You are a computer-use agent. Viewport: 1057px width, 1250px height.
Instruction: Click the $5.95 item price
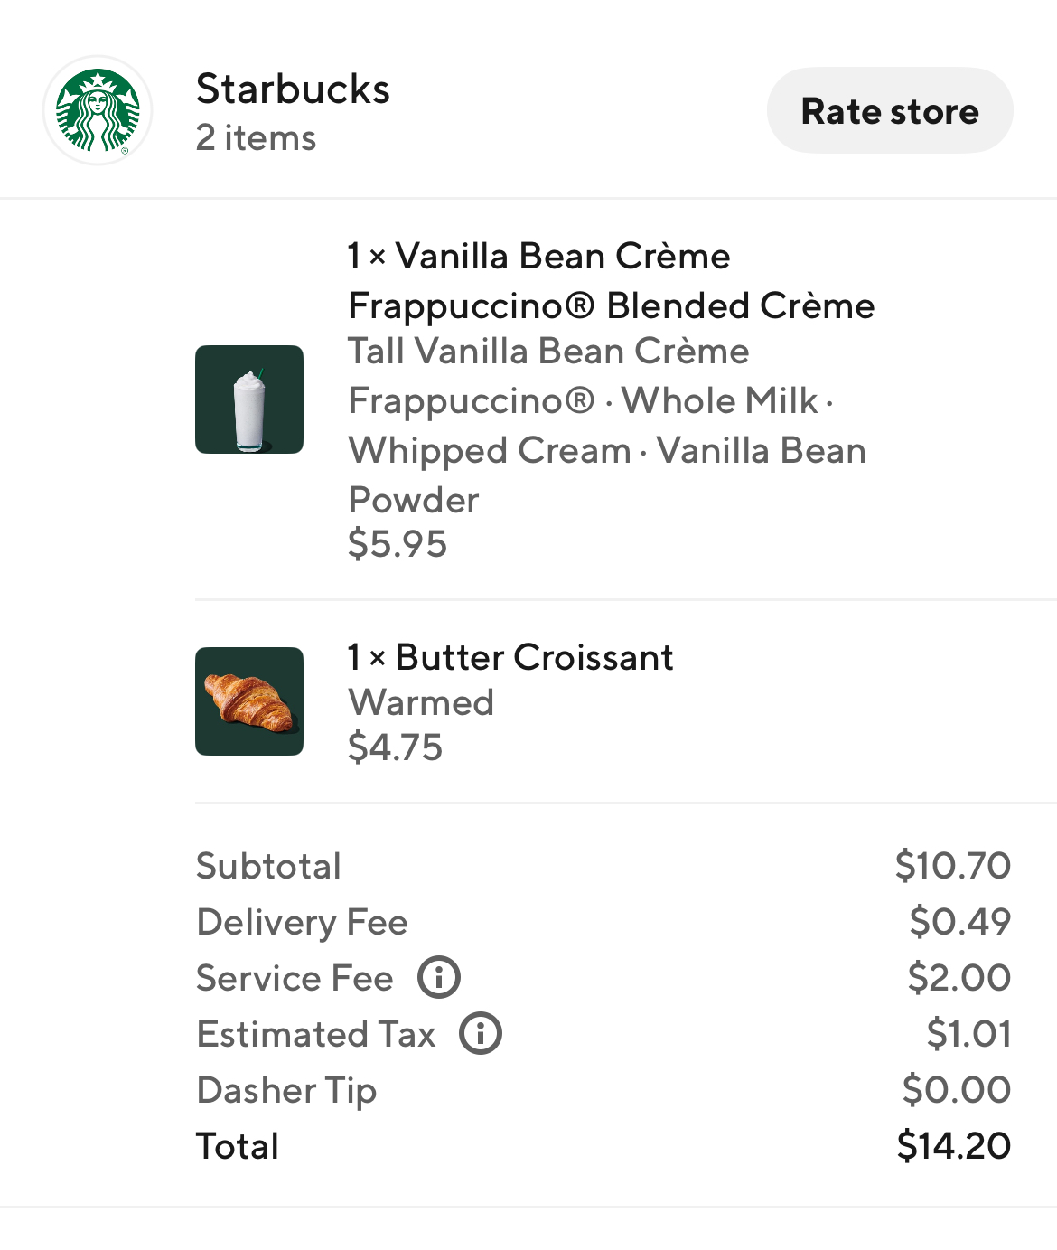click(398, 544)
